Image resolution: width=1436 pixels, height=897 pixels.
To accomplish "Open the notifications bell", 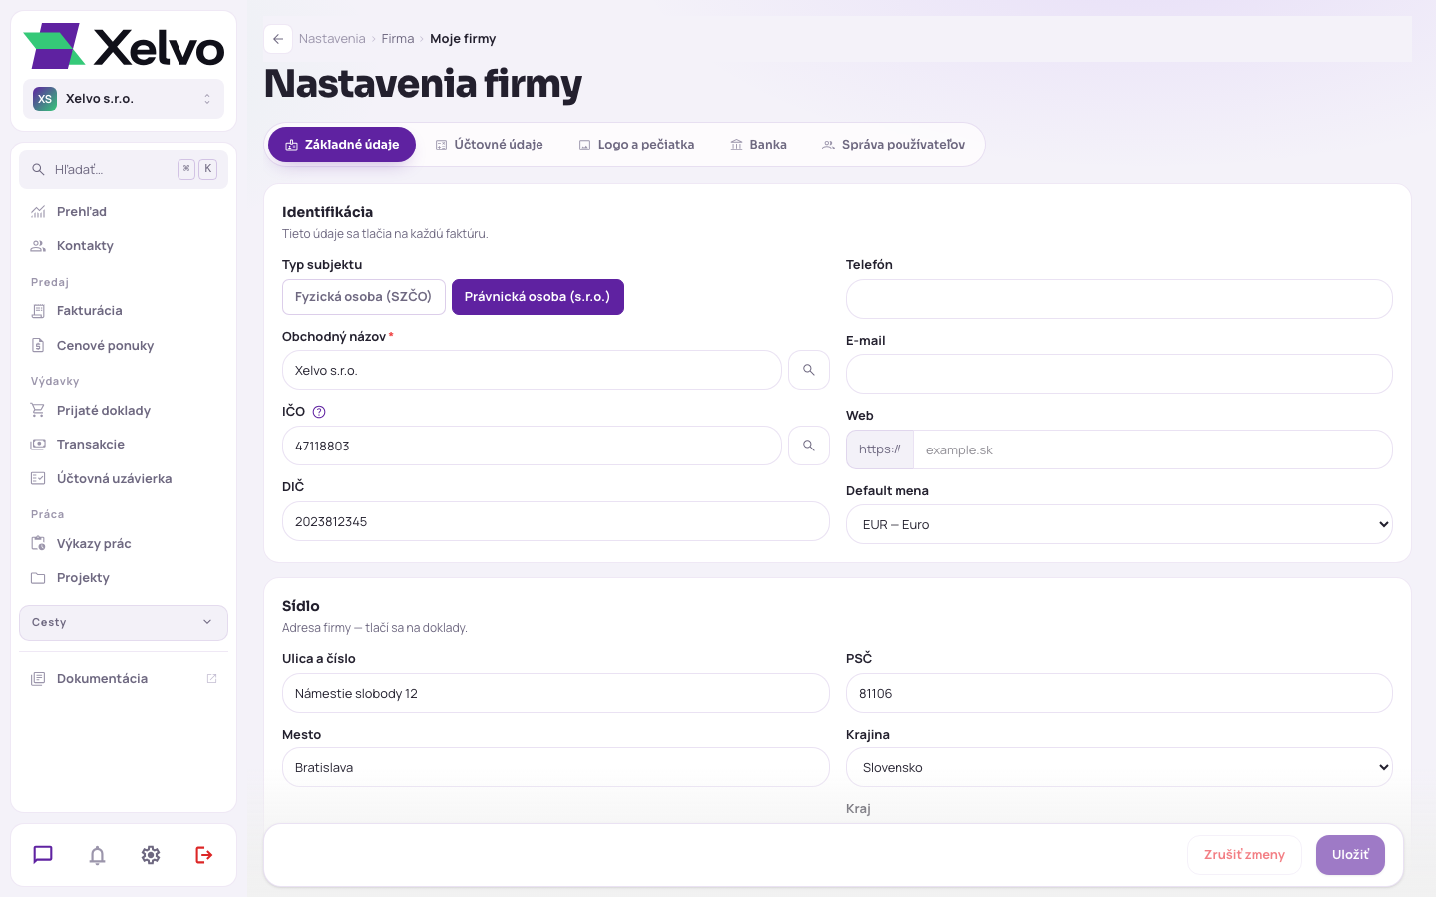I will tap(97, 855).
